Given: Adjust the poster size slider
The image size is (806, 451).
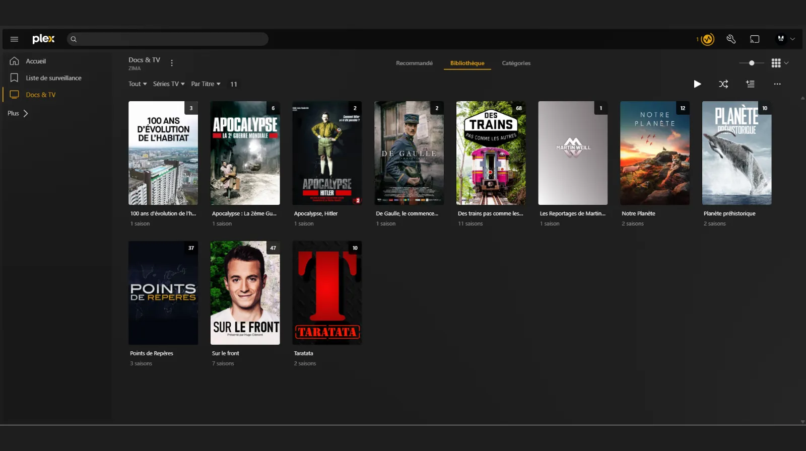Looking at the screenshot, I should click(x=751, y=63).
